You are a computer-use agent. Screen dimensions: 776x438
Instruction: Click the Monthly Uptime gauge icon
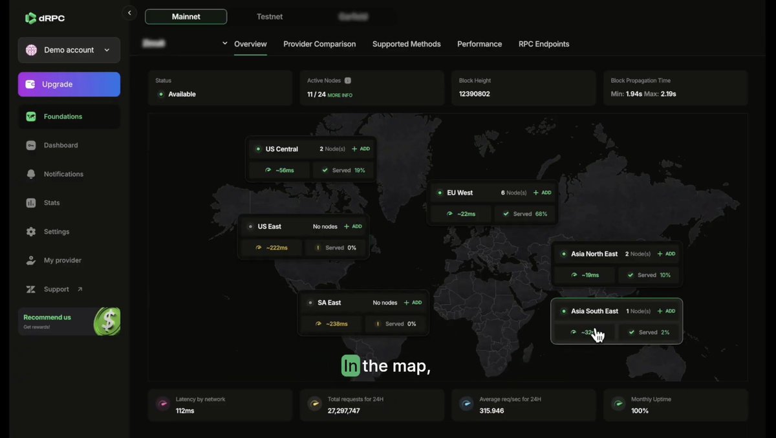click(618, 404)
